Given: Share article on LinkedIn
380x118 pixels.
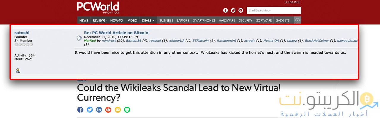Looking at the screenshot, I should click(99, 110).
